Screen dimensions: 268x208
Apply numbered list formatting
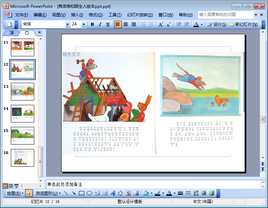(143, 24)
